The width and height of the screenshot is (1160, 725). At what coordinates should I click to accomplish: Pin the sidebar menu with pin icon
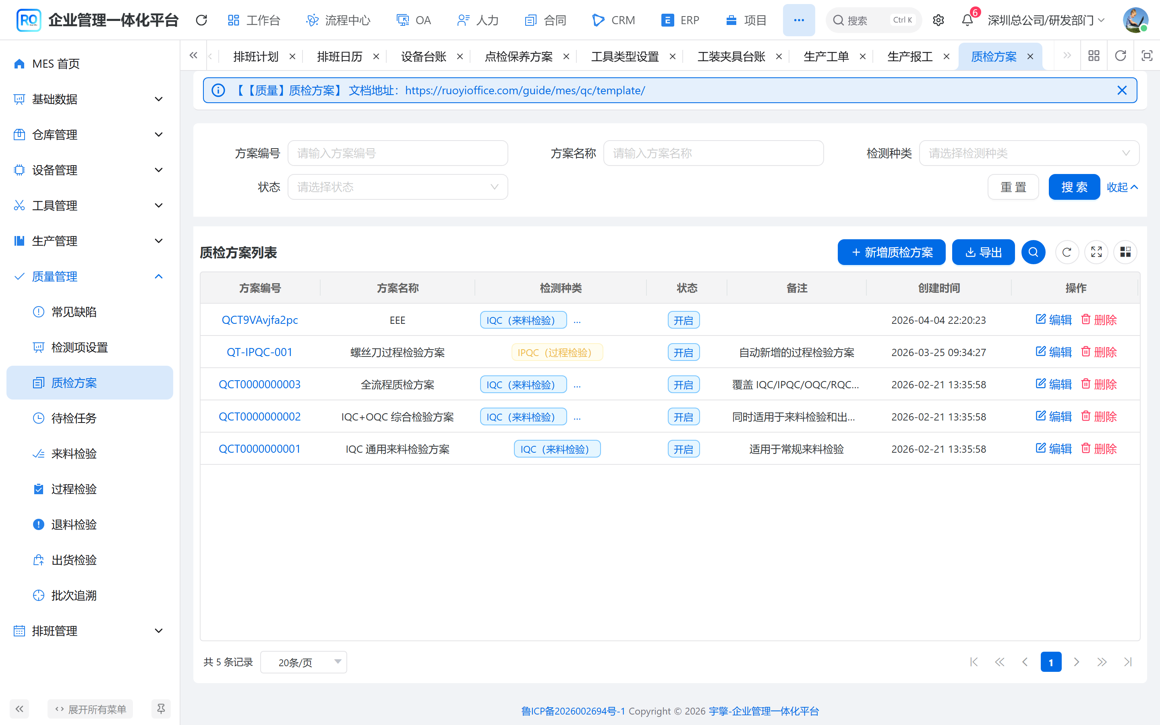[x=161, y=709]
